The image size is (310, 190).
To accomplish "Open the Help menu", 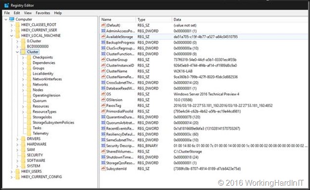I will coord(58,13).
